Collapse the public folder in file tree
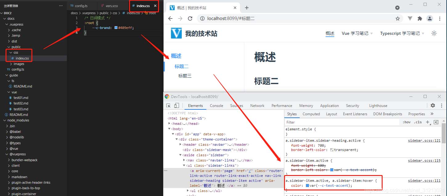 pyautogui.click(x=16, y=47)
